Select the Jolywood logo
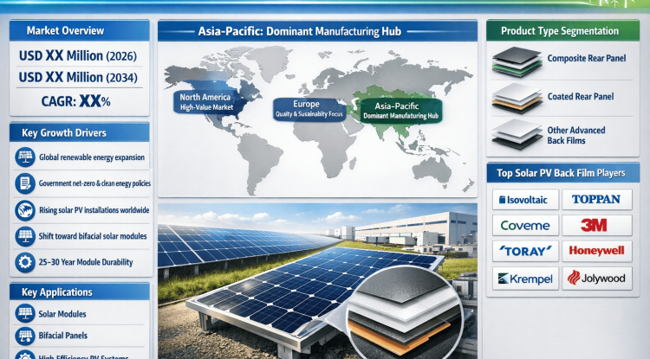 click(596, 279)
